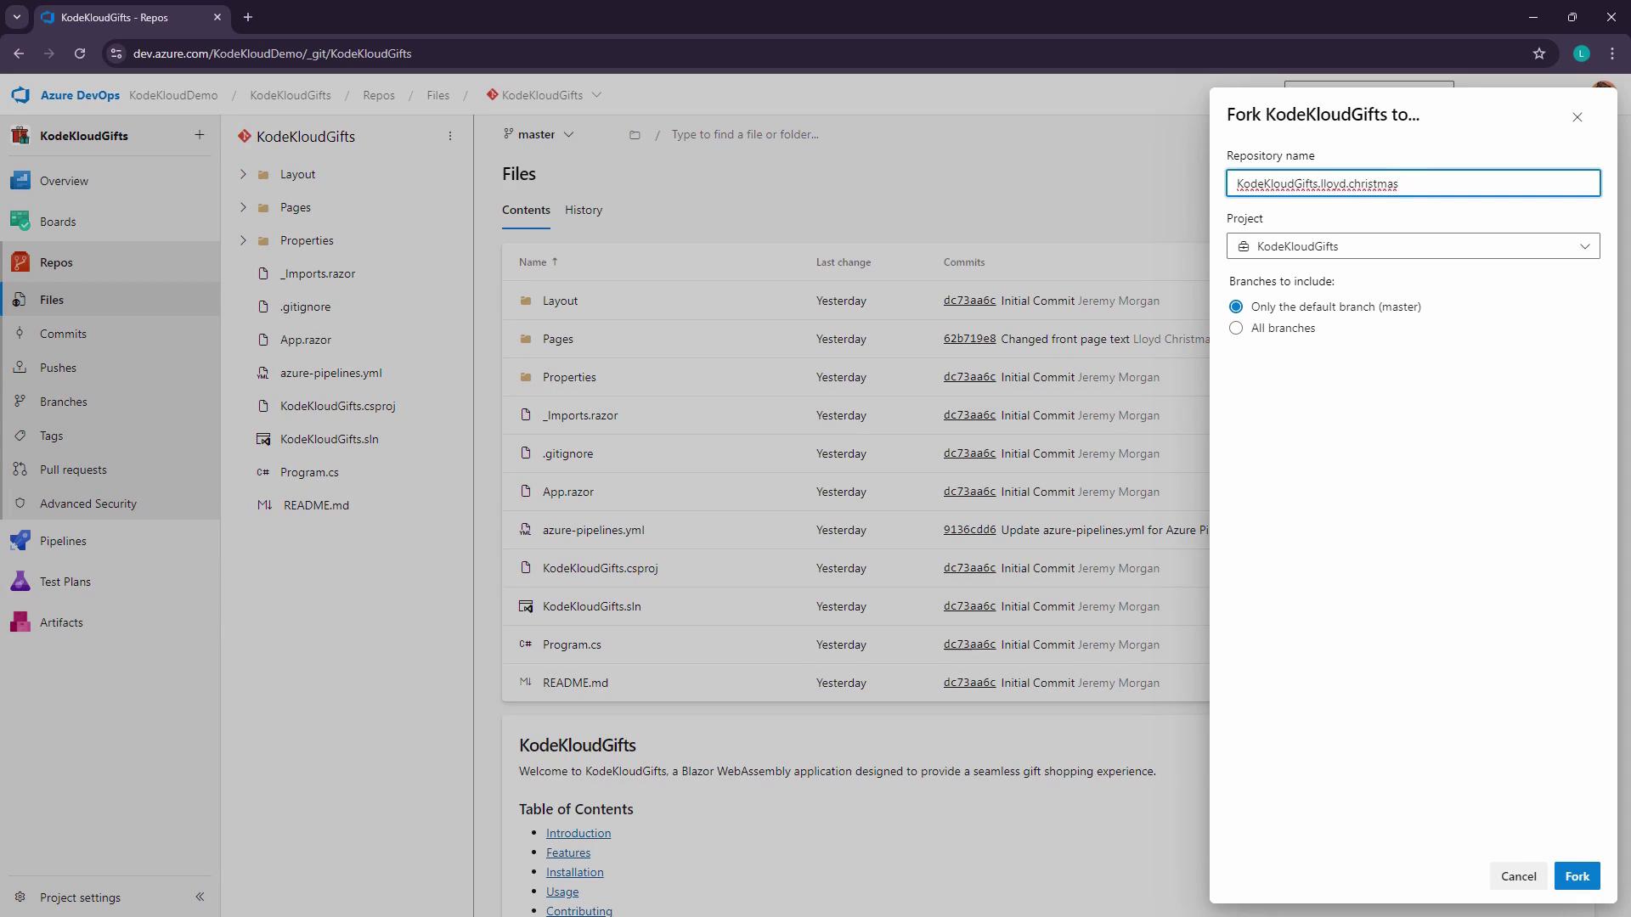Open the Pipelines section icon
Viewport: 1631px width, 917px height.
[20, 541]
